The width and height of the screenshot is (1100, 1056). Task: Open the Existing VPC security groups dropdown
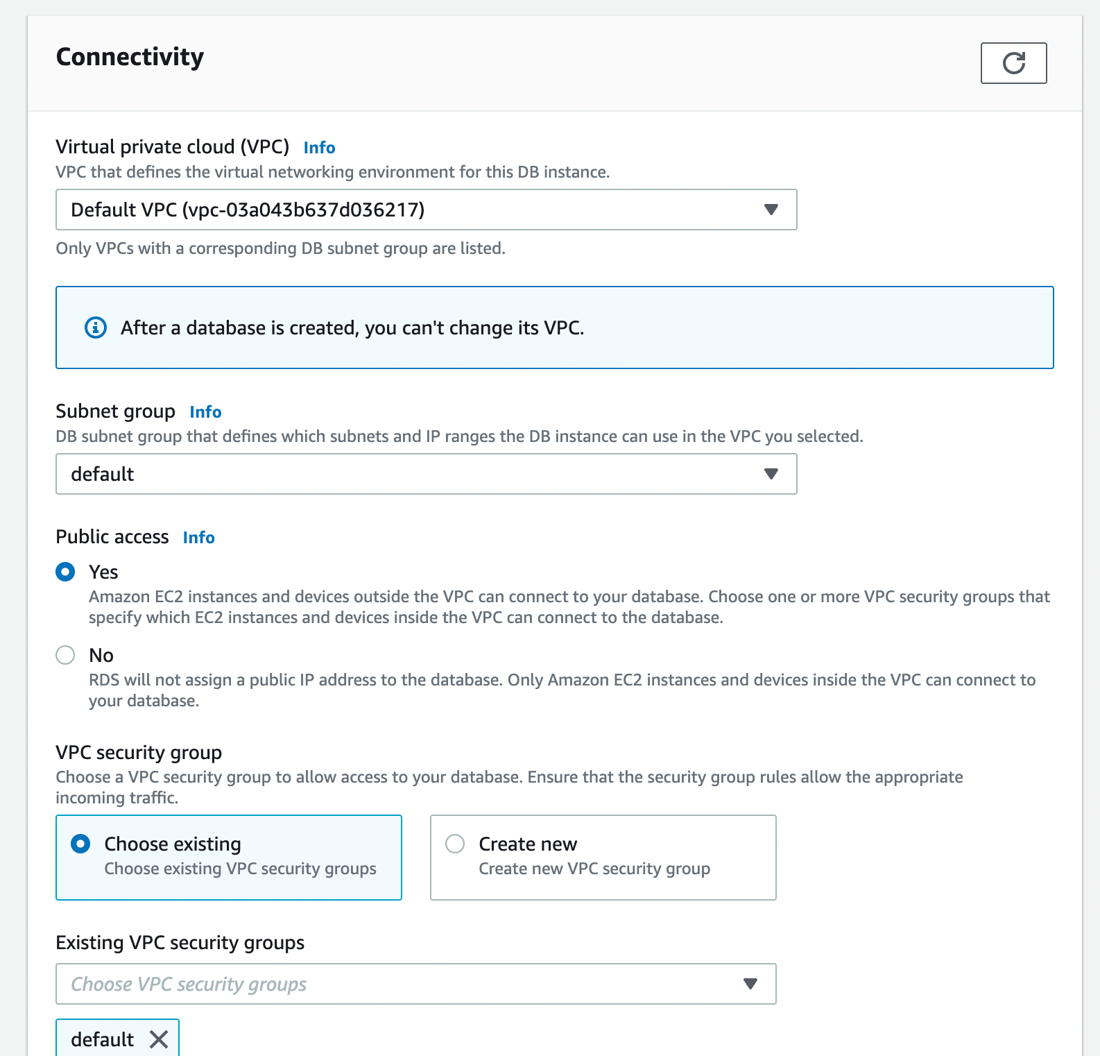pos(415,984)
